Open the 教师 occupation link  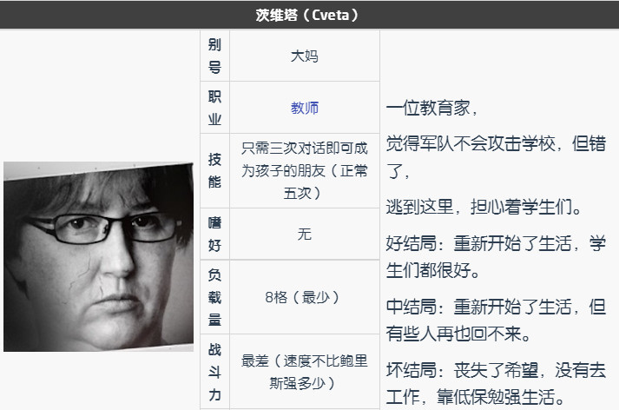[305, 108]
